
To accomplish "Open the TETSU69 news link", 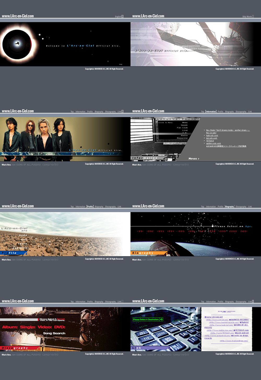I will pos(210,141).
